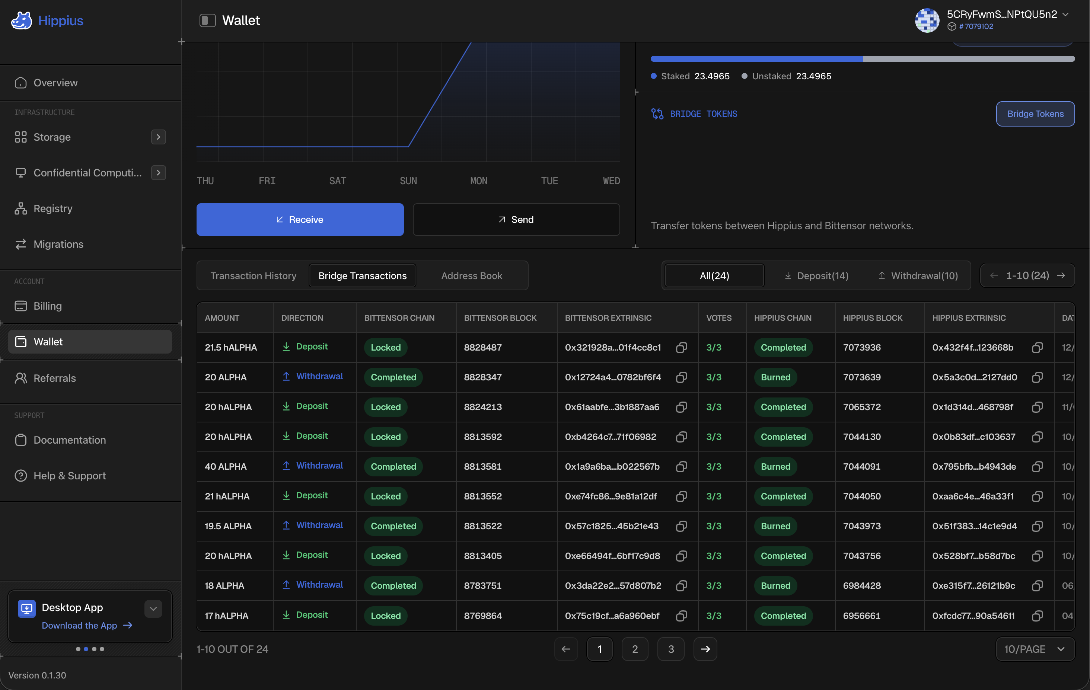Go to the previous page with bottom left arrow
The width and height of the screenshot is (1090, 690).
[566, 649]
